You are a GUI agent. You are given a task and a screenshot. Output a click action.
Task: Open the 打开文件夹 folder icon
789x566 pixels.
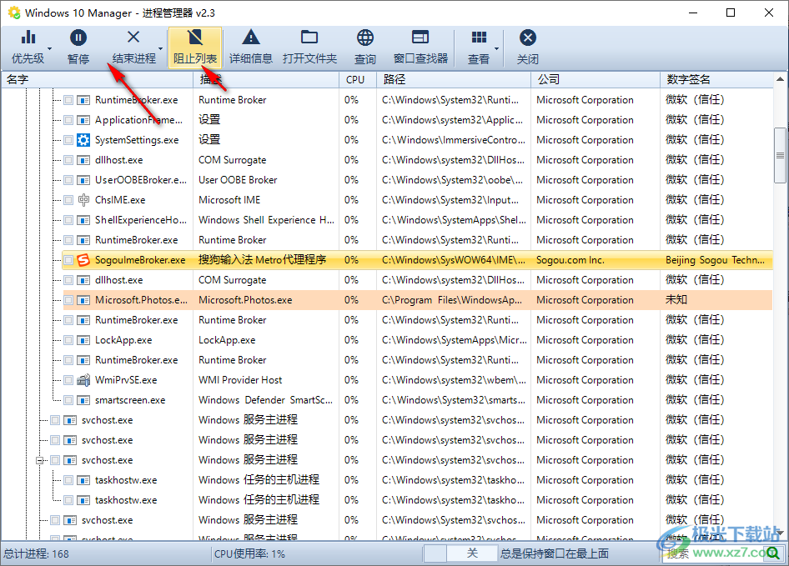[x=309, y=38]
